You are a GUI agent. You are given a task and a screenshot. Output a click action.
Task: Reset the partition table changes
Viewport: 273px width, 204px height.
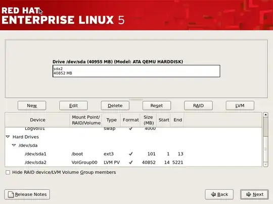coord(157,105)
